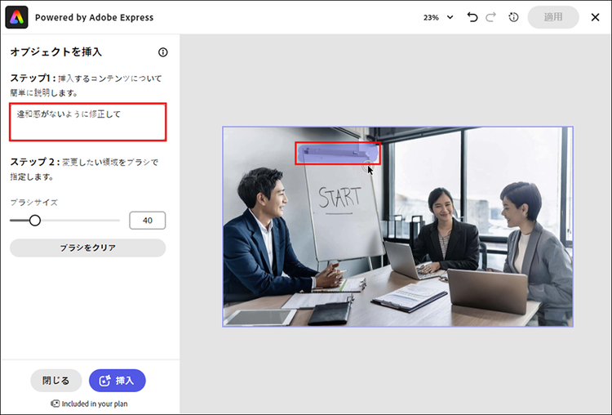612x415 pixels.
Task: Click the chevron next to 23%
Action: (450, 17)
